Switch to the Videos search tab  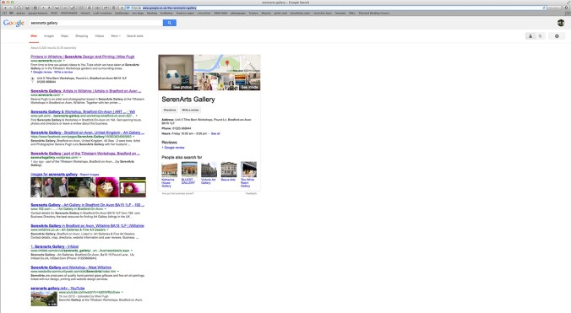point(99,36)
